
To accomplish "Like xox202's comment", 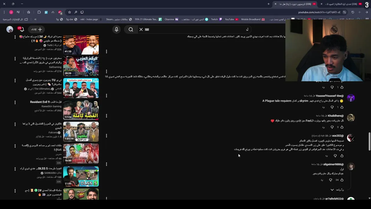I will (x=342, y=156).
